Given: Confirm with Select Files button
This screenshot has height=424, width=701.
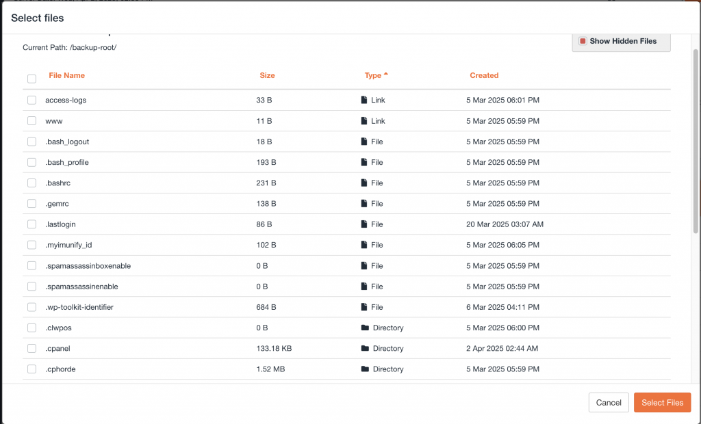Looking at the screenshot, I should pos(662,403).
